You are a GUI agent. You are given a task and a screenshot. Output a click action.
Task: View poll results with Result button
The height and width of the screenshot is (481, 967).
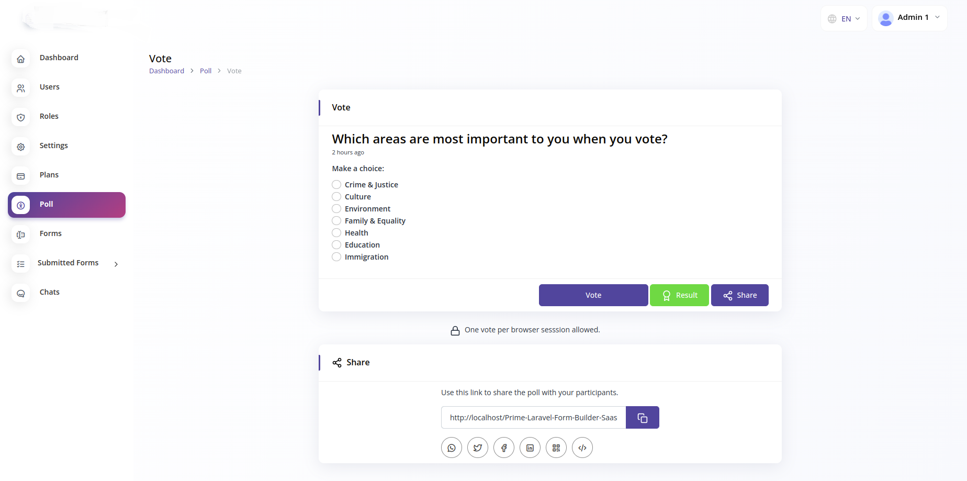pyautogui.click(x=679, y=295)
